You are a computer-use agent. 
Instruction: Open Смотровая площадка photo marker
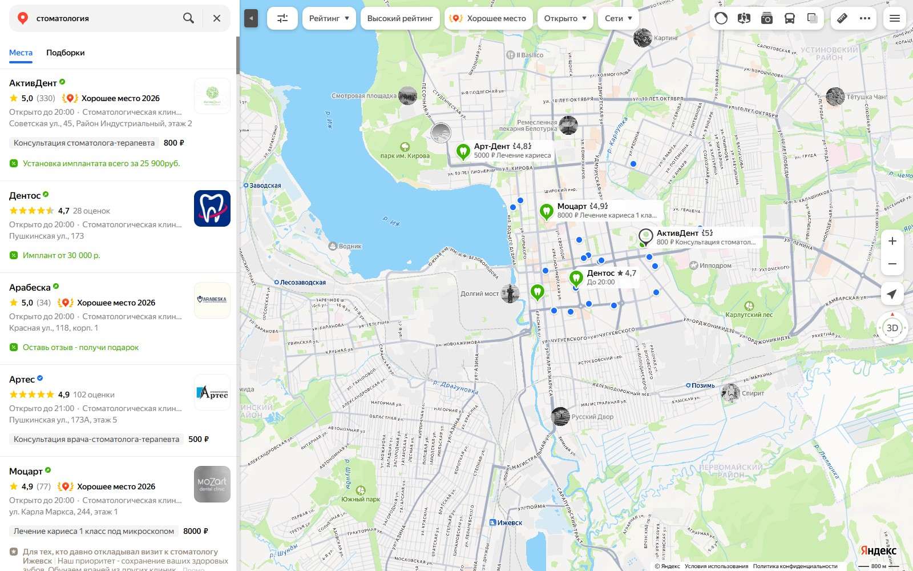(x=407, y=96)
